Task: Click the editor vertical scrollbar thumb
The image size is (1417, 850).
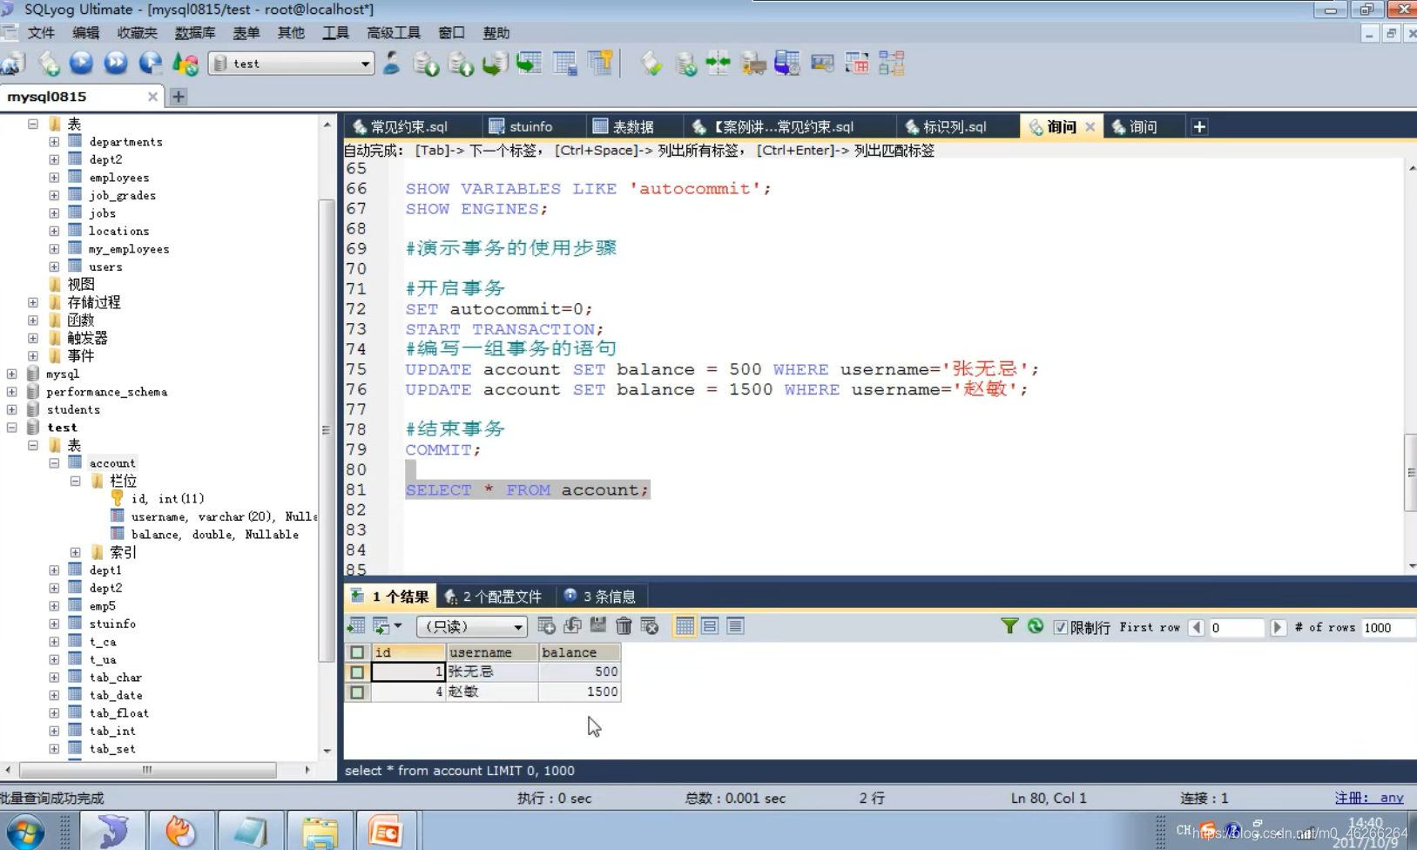Action: point(1410,473)
